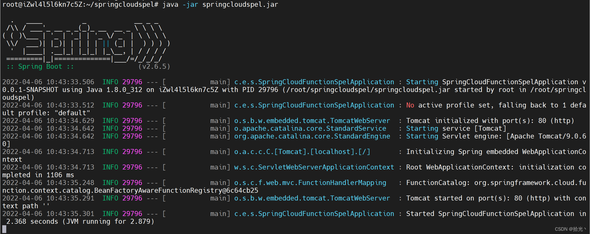This screenshot has width=590, height=234.
Task: Click 'org.apache.catalina.core.StandardEngine' logger name
Action: [x=312, y=136]
